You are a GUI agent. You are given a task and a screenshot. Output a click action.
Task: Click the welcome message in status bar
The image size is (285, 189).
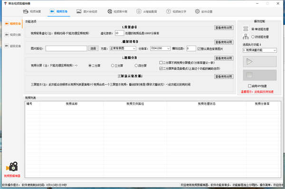[x=232, y=185]
